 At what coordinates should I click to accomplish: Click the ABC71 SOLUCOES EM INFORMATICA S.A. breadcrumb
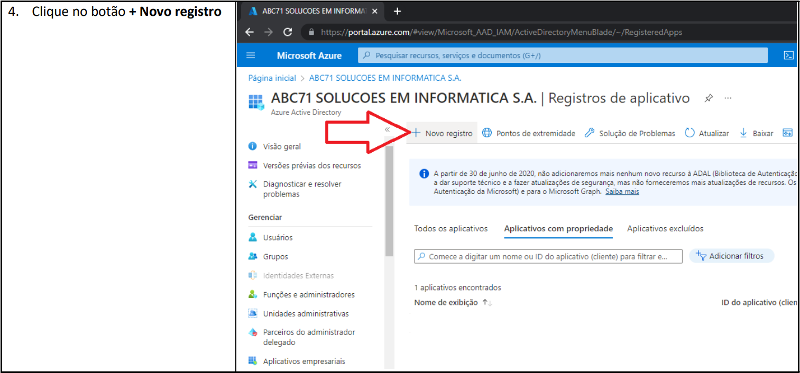click(x=385, y=78)
